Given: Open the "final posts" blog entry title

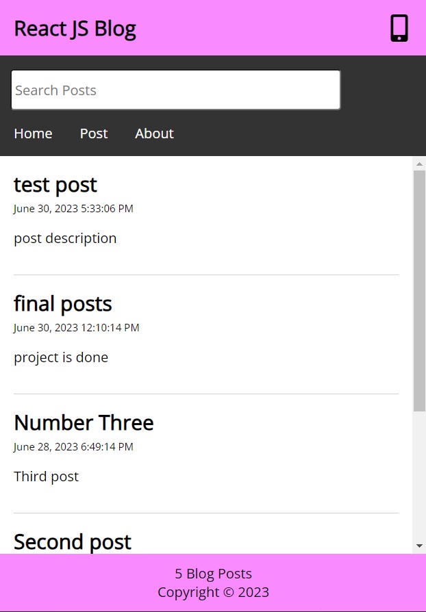Looking at the screenshot, I should [x=63, y=304].
